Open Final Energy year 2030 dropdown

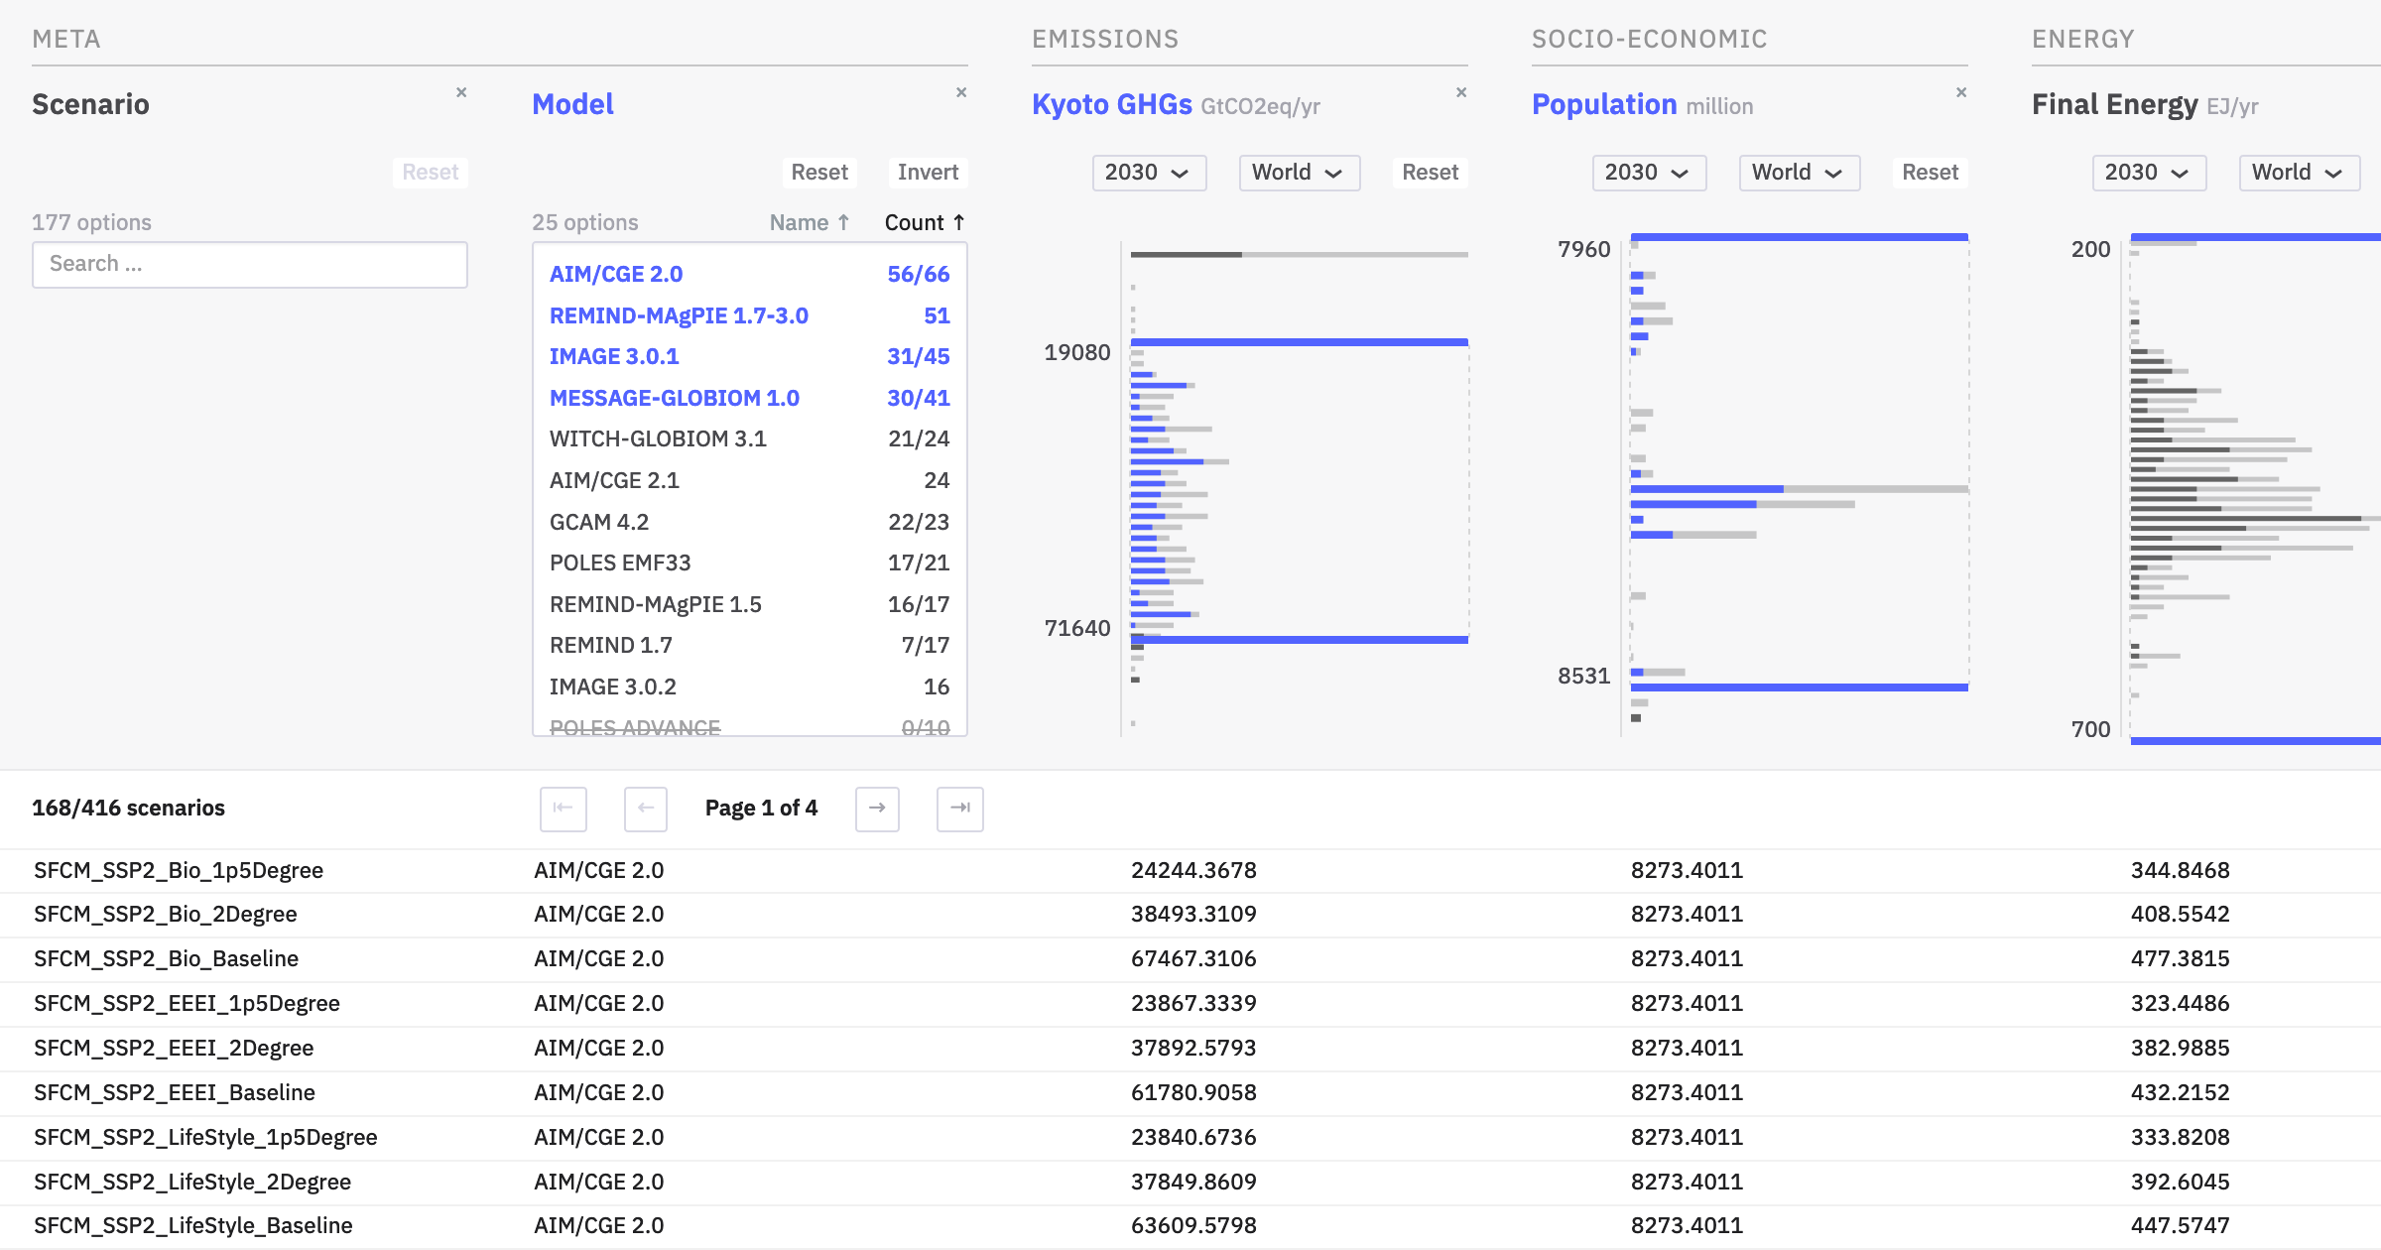(2149, 173)
